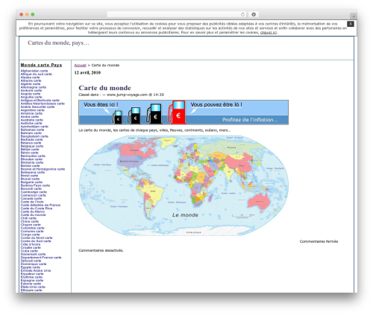373x315 pixels.
Task: Open the 'Chili carte' link
Action: pyautogui.click(x=28, y=218)
